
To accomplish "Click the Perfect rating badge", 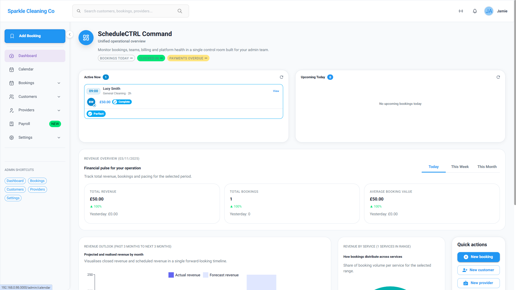I will coord(96,114).
